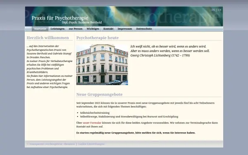This screenshot has height=155, width=248.
Task: Select the Wichtiges navigation item
Action: coord(93,29)
